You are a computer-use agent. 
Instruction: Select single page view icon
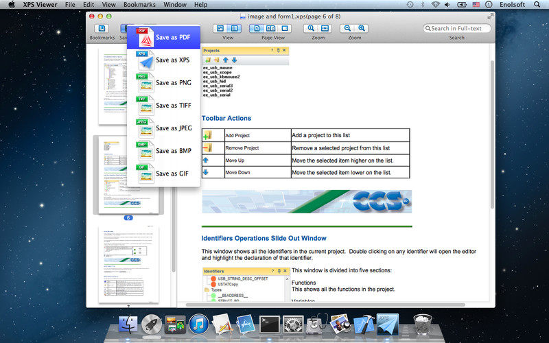257,28
